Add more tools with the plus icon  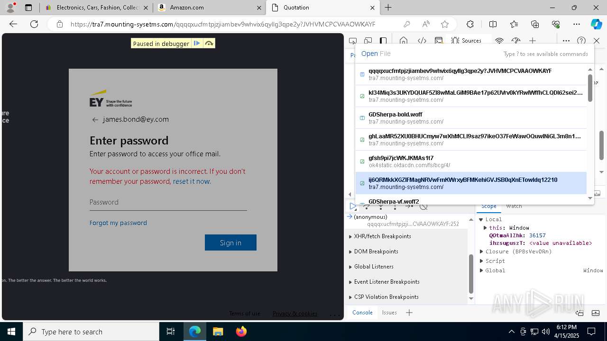tap(533, 41)
